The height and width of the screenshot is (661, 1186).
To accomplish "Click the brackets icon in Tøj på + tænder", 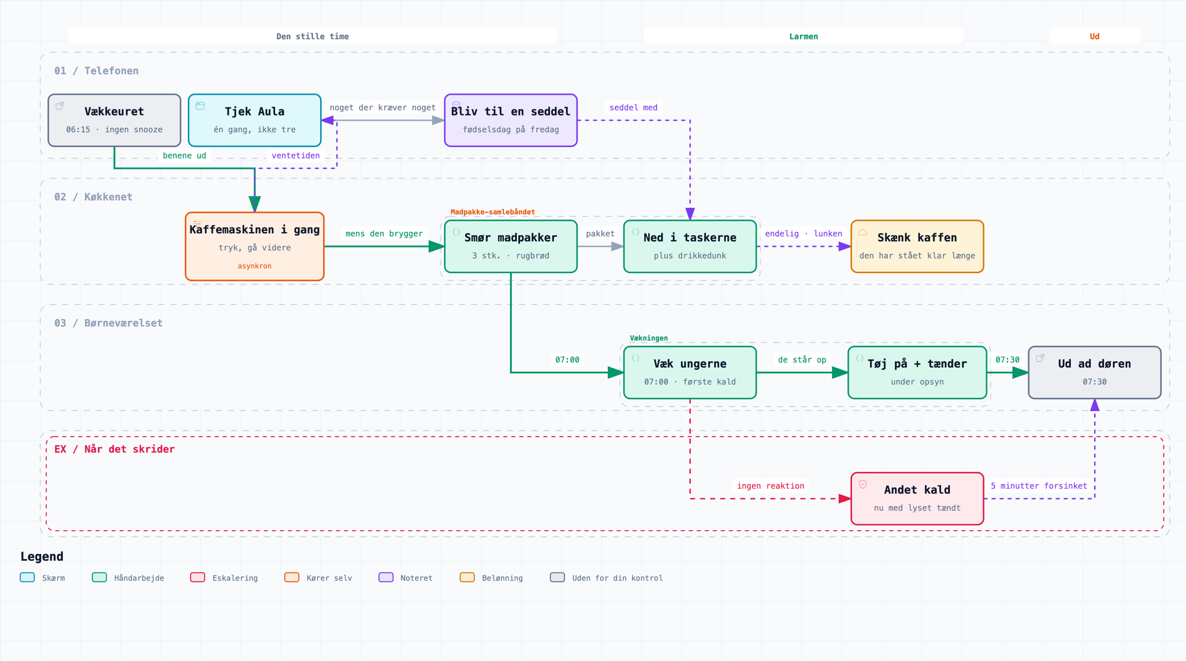I will click(860, 358).
